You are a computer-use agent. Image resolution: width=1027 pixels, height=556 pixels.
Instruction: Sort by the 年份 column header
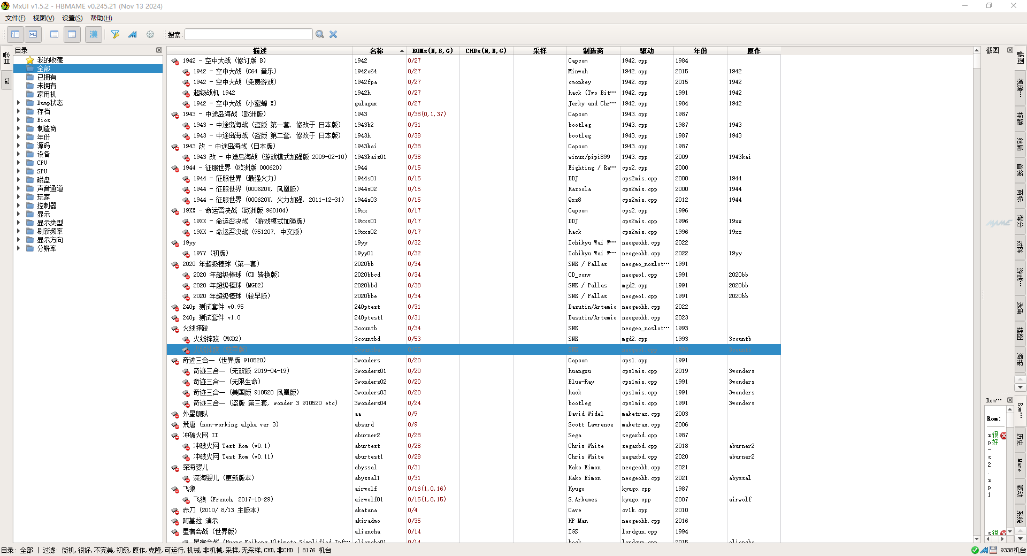(x=700, y=51)
